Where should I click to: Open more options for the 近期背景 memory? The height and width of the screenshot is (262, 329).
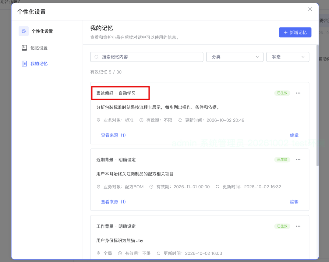298,160
